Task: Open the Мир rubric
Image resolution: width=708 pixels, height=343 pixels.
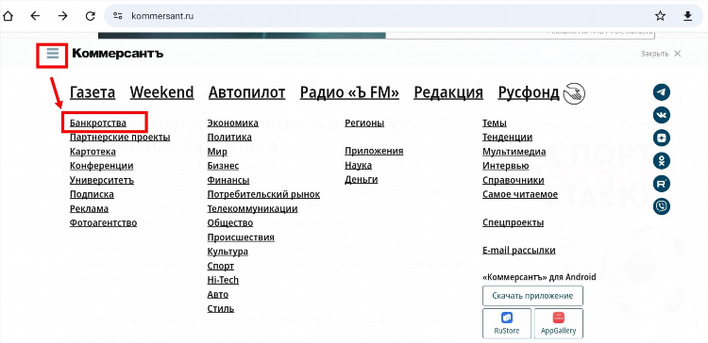Action: 217,152
